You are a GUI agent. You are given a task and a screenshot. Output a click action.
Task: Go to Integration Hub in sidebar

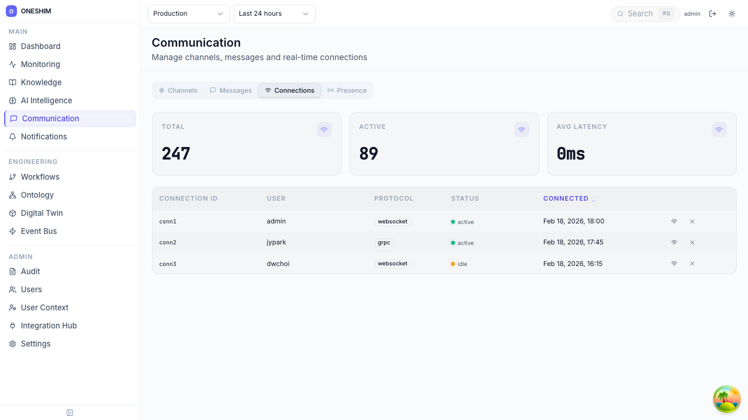tap(49, 325)
